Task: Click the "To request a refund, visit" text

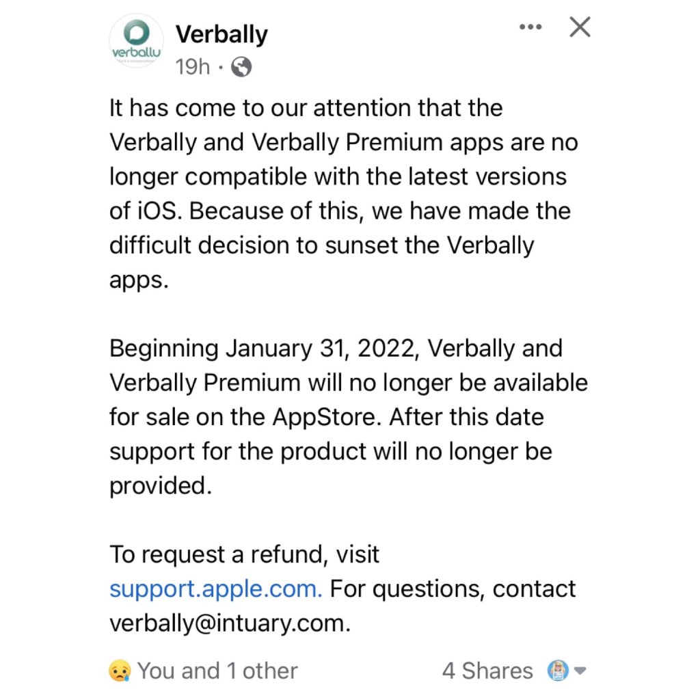Action: (x=244, y=554)
